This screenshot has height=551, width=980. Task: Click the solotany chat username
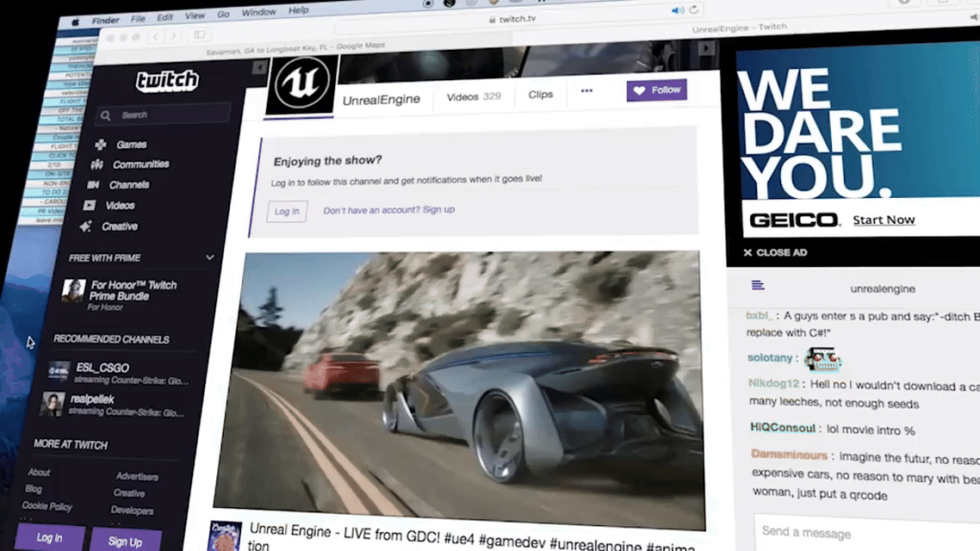click(770, 357)
